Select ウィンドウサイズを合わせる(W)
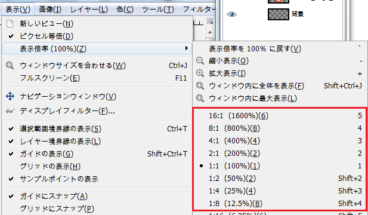This screenshot has width=368, height=215. (97, 65)
